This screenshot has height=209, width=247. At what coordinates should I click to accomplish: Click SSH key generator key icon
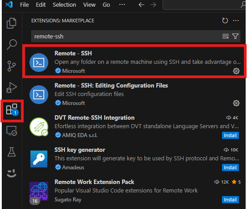(39, 159)
